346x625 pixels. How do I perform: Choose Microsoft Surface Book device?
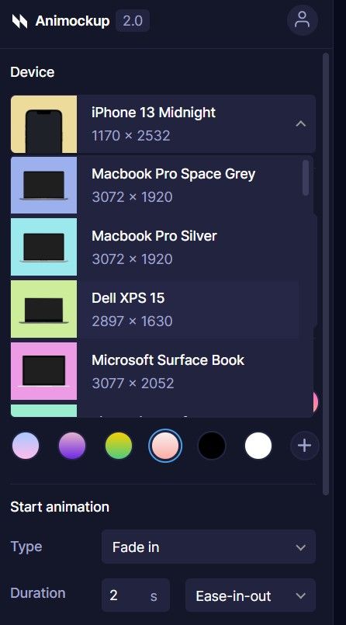(x=161, y=371)
